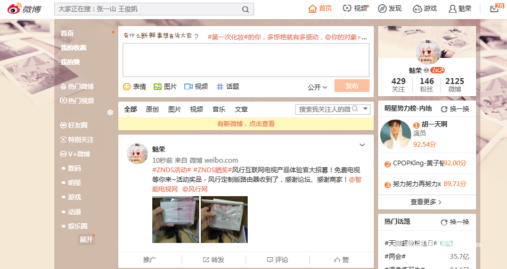This screenshot has width=507, height=269.
Task: Open 发现 discover in top navigation
Action: click(390, 9)
